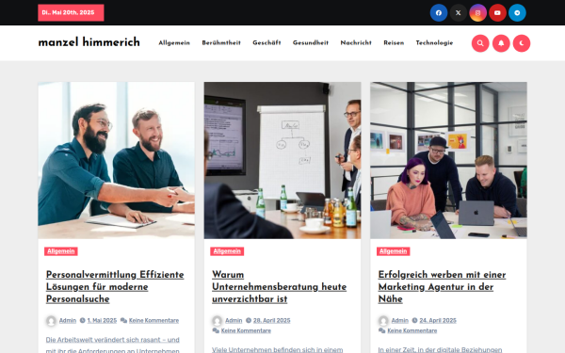
Task: Open the Geschäft menu item
Action: 266,43
